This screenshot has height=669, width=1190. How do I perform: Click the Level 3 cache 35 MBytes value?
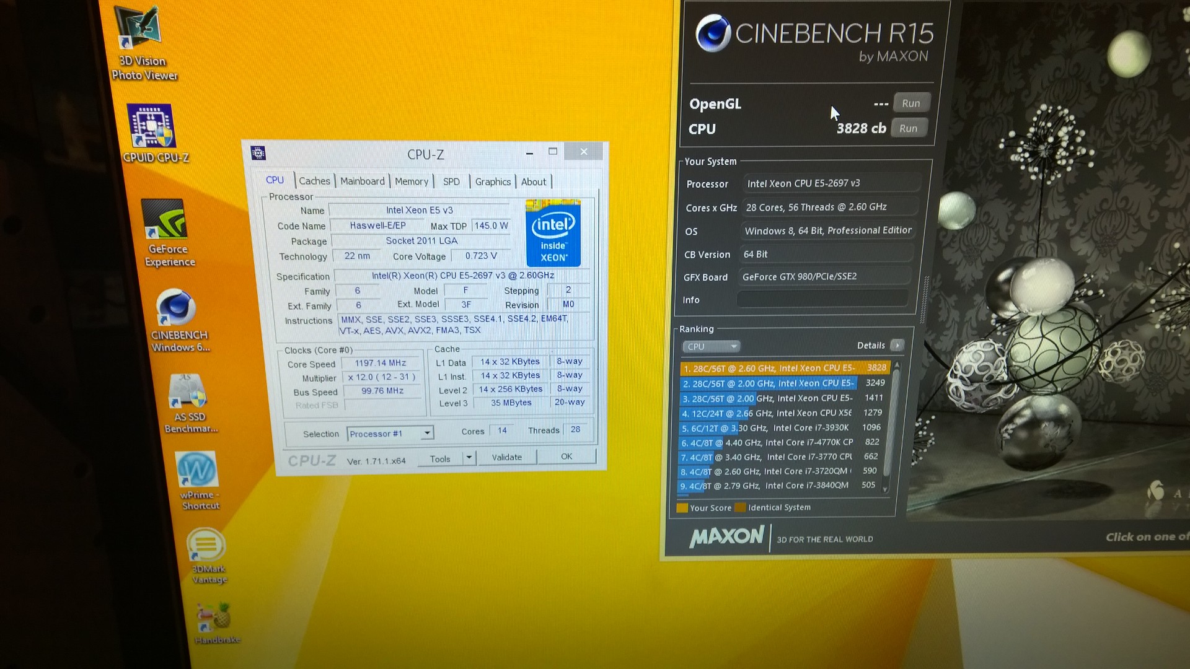tap(511, 403)
